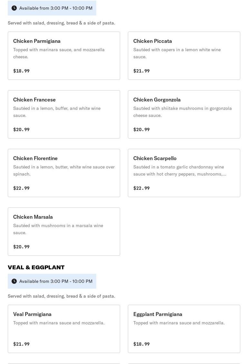
Task: Click the $20.99 price on Chicken Marsala
Action: coord(21,247)
